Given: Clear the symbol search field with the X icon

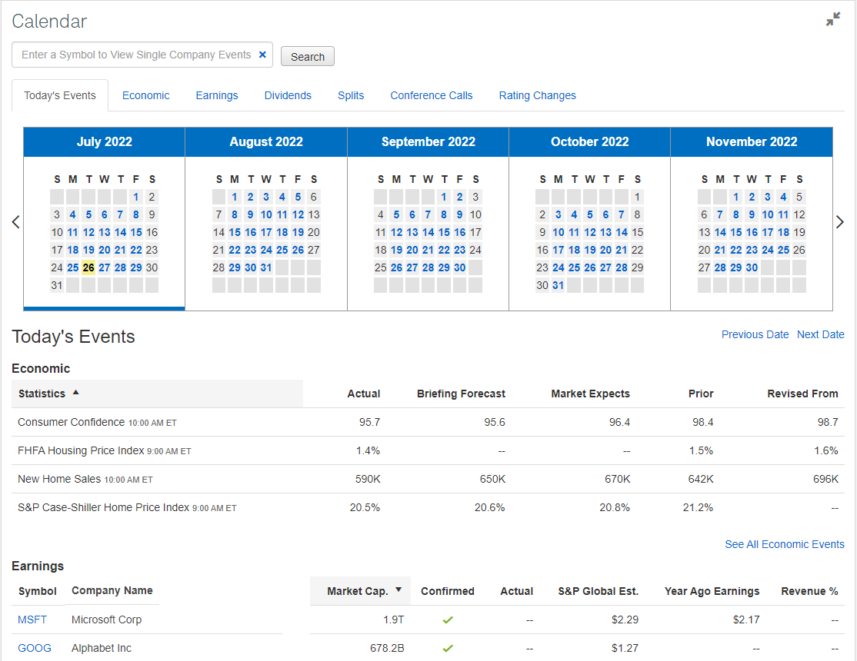Looking at the screenshot, I should click(262, 55).
